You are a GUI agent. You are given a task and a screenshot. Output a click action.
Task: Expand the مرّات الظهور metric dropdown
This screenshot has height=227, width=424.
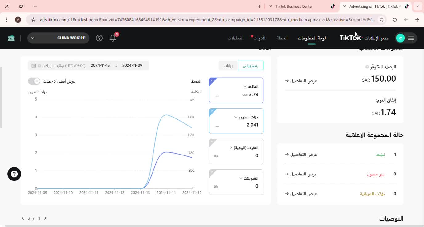[236, 117]
